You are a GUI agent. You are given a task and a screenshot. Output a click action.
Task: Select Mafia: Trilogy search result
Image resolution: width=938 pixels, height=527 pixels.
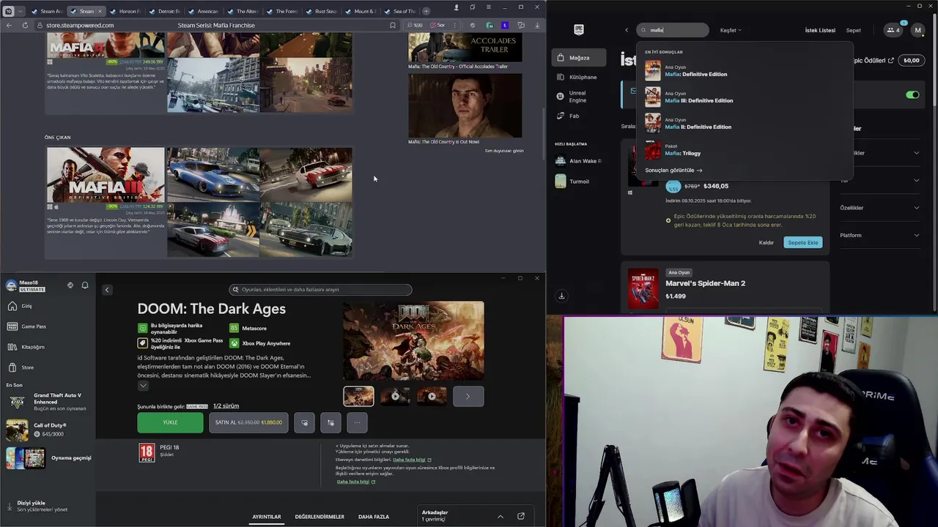(744, 149)
